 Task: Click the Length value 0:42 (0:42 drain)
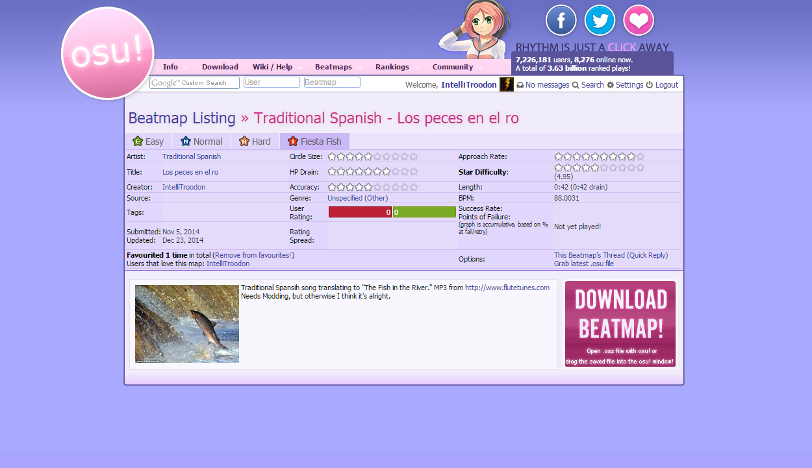(x=581, y=187)
